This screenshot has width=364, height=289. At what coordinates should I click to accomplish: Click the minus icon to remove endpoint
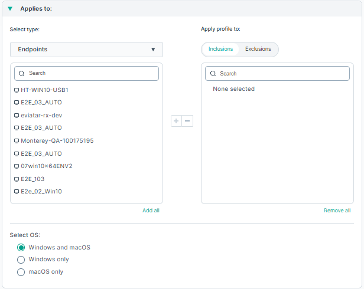pyautogui.click(x=187, y=121)
